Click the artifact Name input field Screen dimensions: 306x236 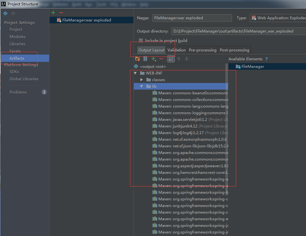click(192, 18)
